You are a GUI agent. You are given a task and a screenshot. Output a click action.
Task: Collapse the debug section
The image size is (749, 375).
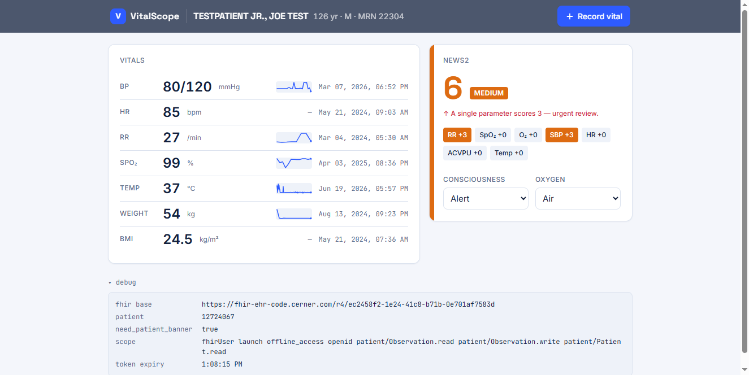(122, 282)
